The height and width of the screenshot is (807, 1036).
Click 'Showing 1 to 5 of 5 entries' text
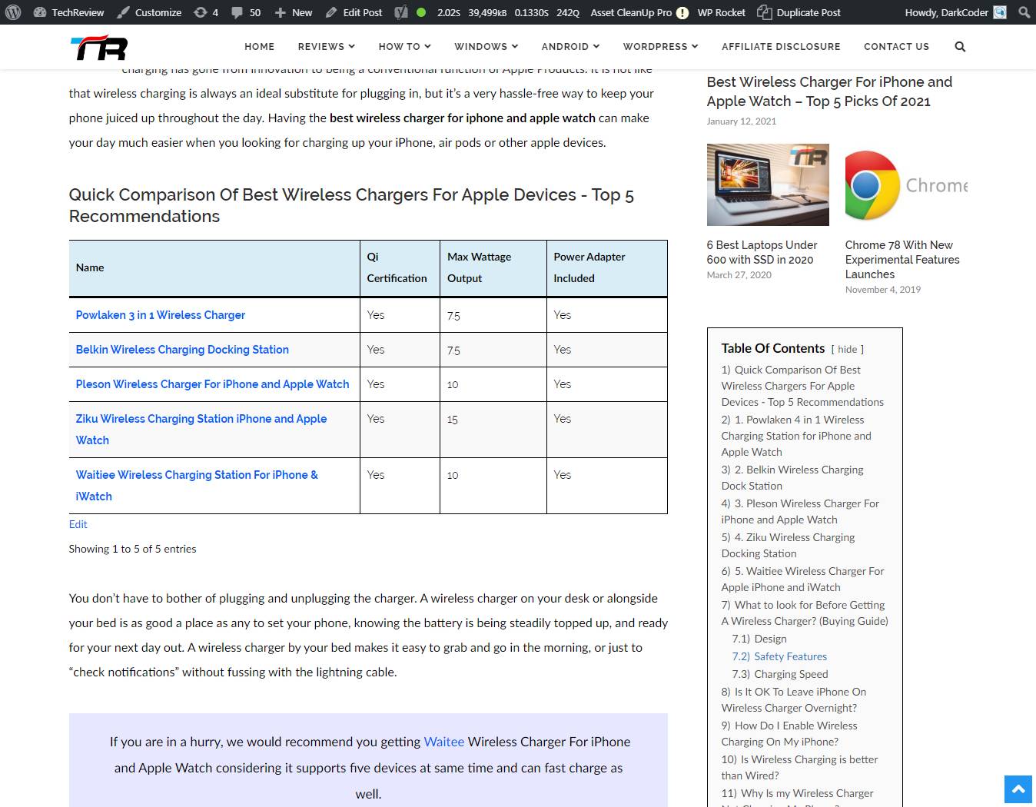pyautogui.click(x=132, y=549)
